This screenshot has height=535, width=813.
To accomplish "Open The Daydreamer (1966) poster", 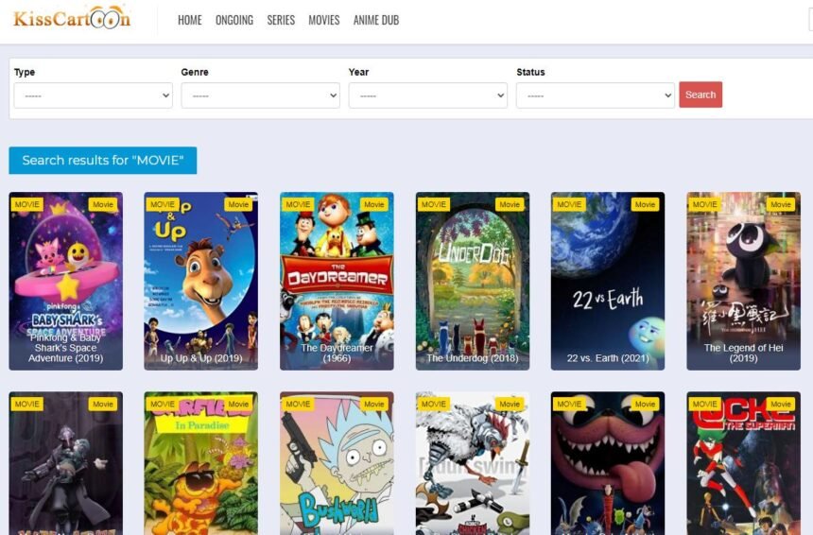I will (x=337, y=281).
